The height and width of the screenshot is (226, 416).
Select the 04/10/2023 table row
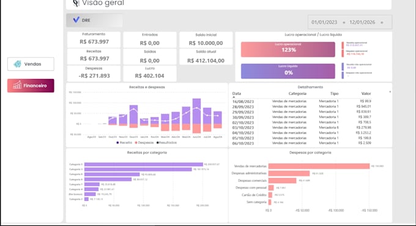(302, 133)
